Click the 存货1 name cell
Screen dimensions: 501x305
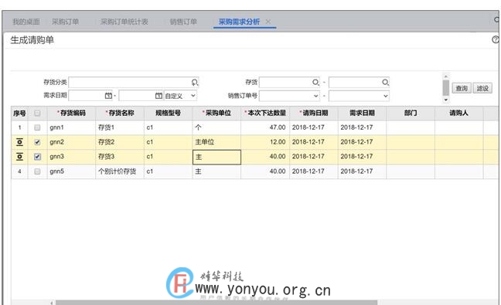click(x=120, y=127)
